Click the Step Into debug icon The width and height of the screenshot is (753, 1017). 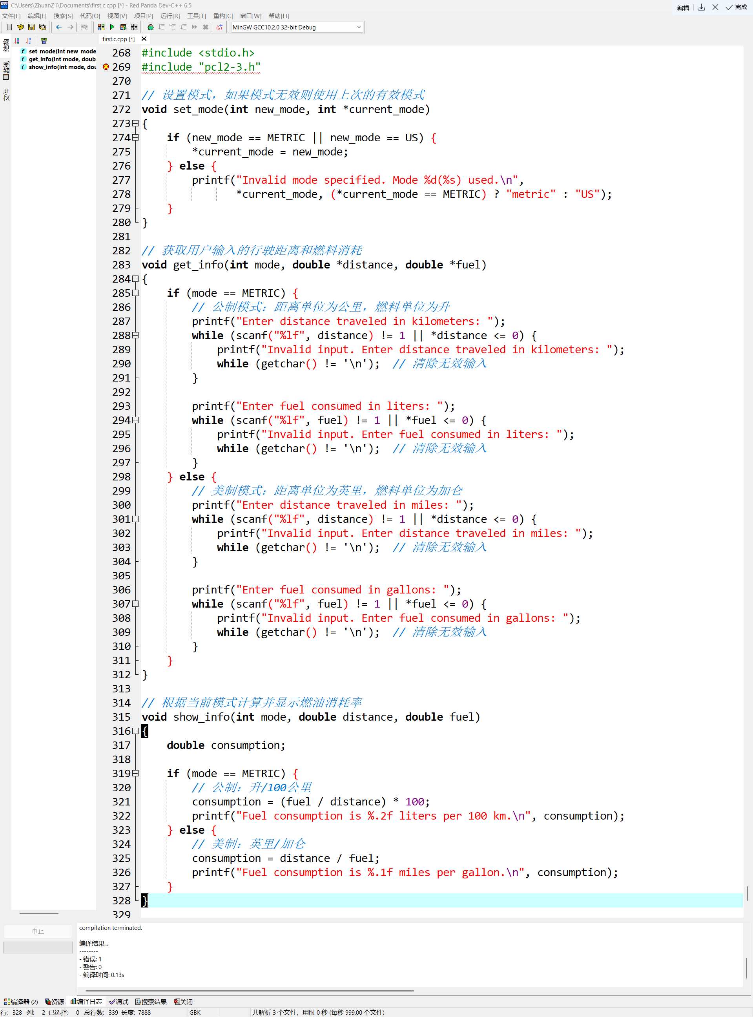coord(172,27)
